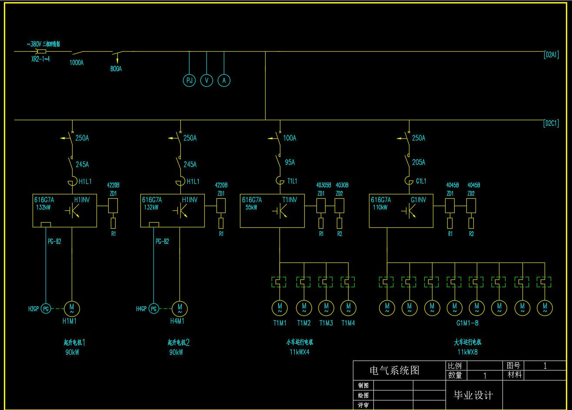Select the XR2-1~4 fuse symbol

point(42,51)
